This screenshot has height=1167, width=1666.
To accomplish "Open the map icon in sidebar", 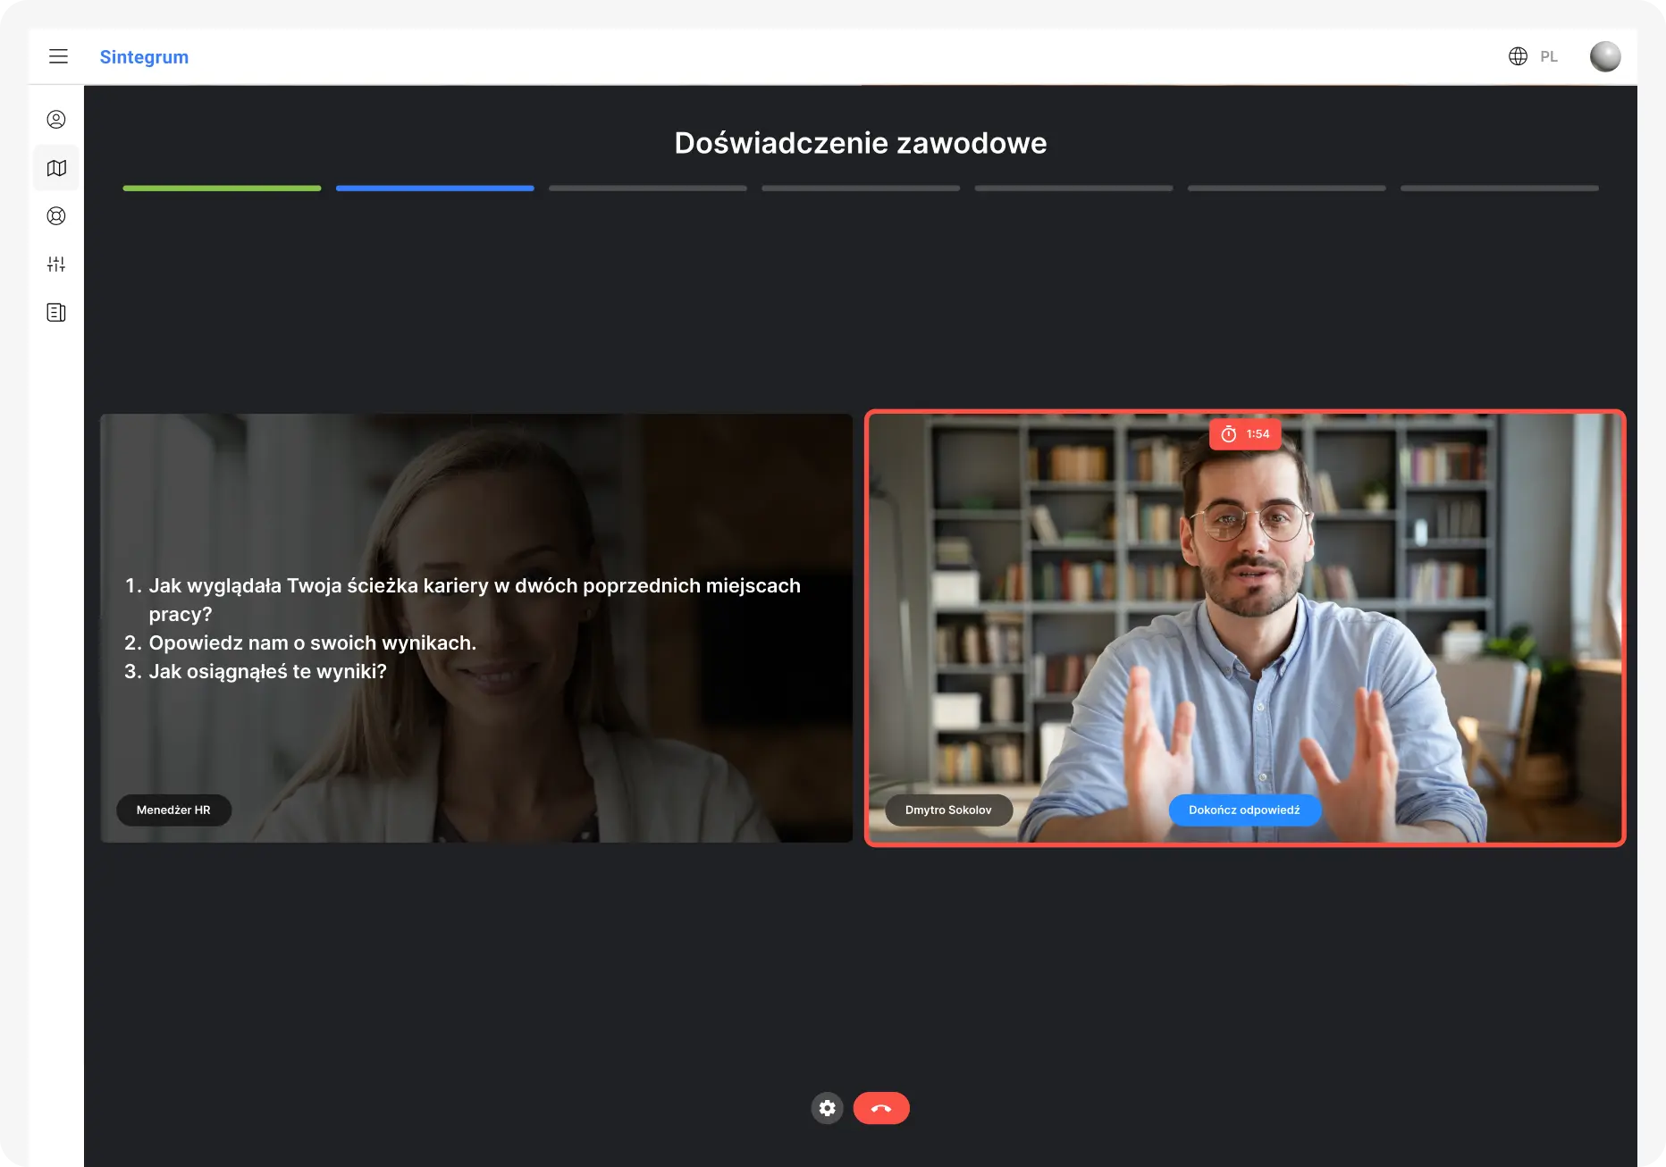I will click(x=56, y=168).
